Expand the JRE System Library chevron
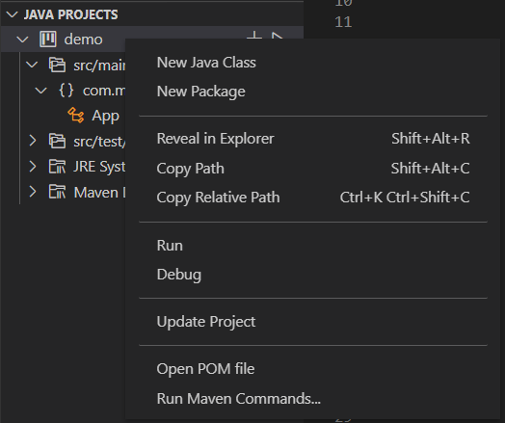505x423 pixels. 33,167
